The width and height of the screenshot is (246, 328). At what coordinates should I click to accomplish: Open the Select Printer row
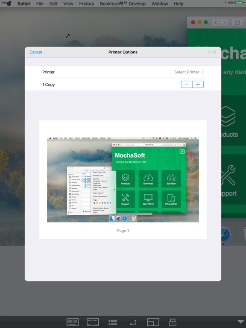coord(123,72)
